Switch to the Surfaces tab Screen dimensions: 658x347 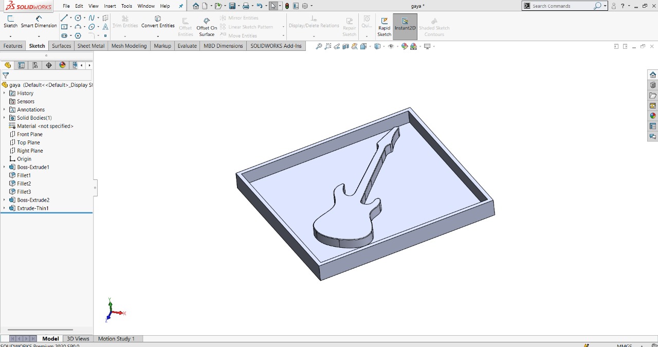(x=62, y=46)
